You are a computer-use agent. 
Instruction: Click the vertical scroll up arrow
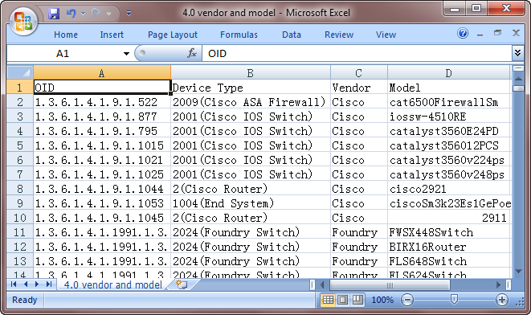coord(518,79)
